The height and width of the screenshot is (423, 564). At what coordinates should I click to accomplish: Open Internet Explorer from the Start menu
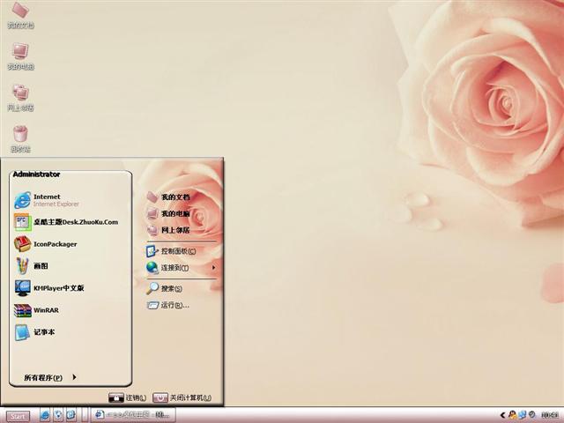[53, 200]
